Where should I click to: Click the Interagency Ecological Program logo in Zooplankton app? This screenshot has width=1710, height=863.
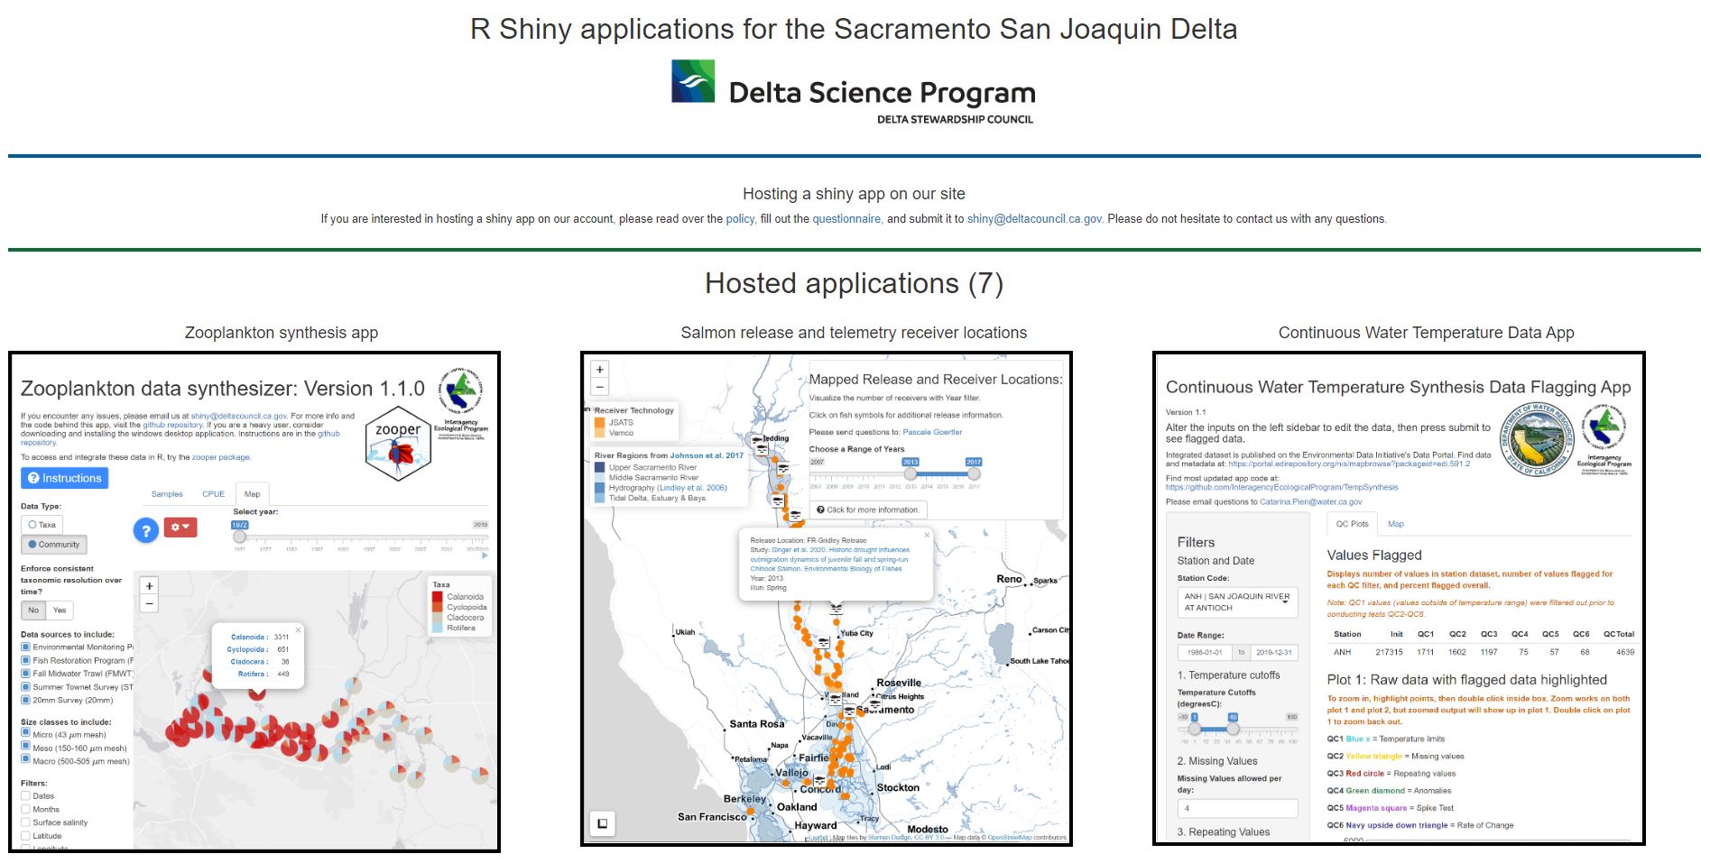(461, 403)
